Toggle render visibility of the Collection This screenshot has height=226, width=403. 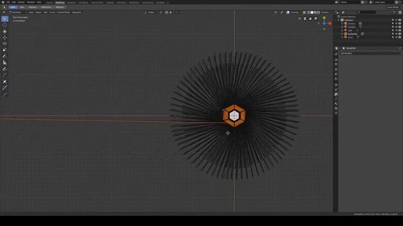coord(400,20)
